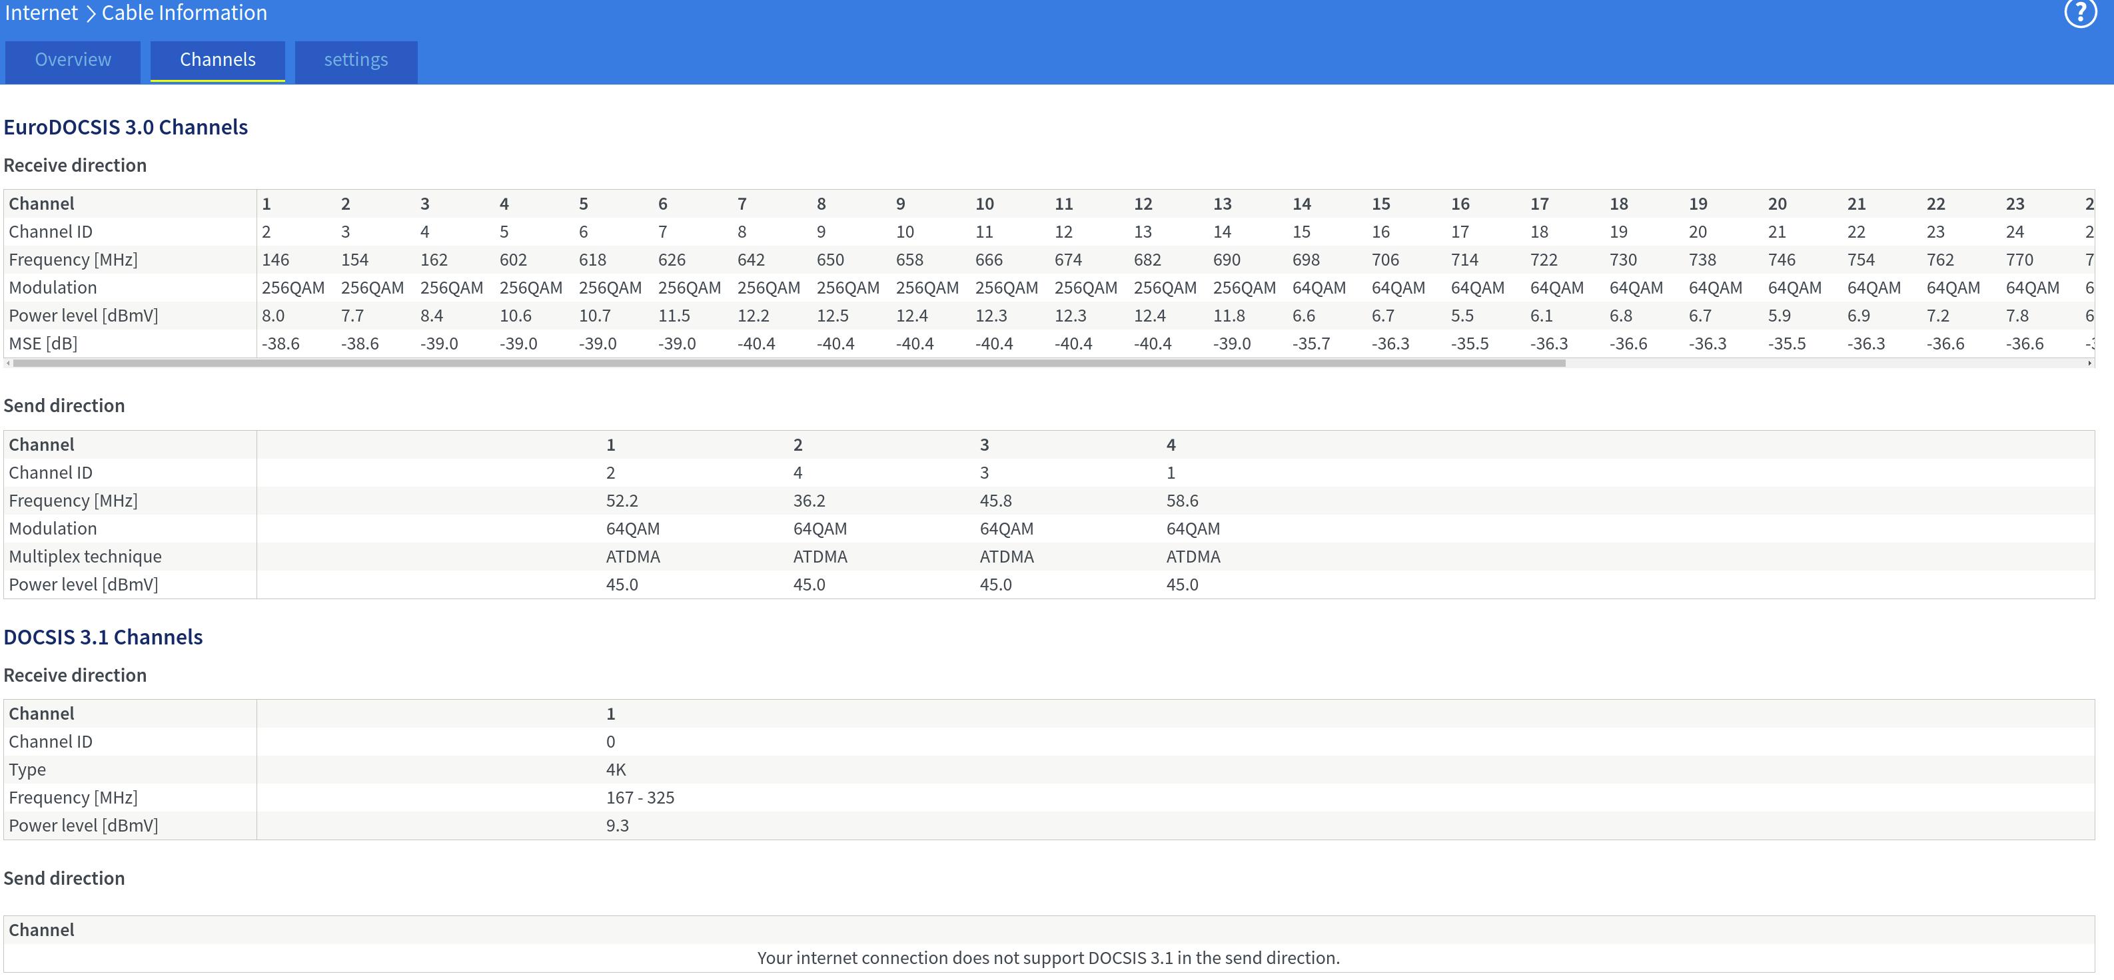Open the settings tab

[x=355, y=61]
